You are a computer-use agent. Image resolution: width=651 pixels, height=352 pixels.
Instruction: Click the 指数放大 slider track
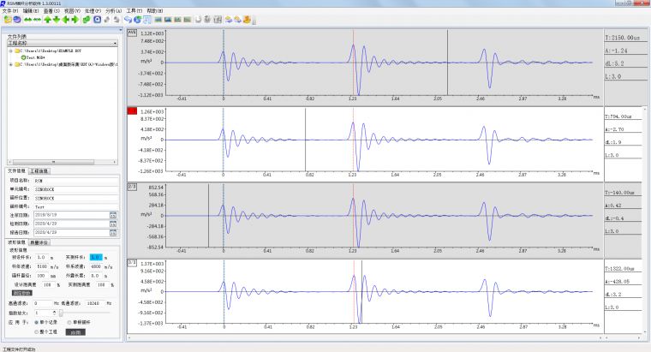(86, 313)
